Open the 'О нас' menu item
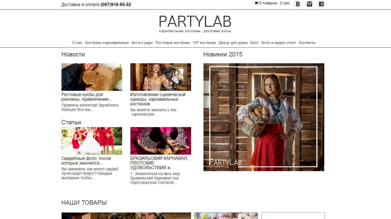 coord(77,43)
